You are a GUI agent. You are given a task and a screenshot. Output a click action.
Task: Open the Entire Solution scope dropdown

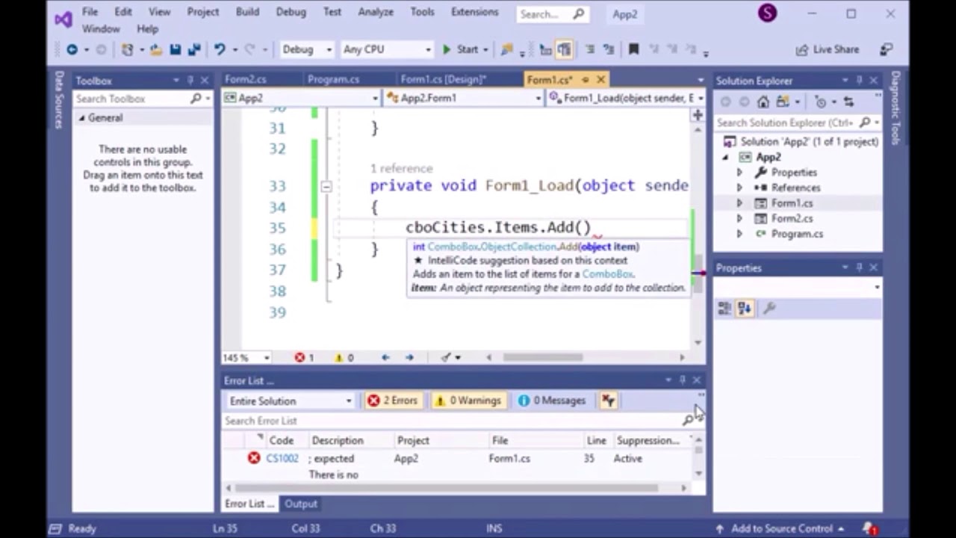pos(290,401)
